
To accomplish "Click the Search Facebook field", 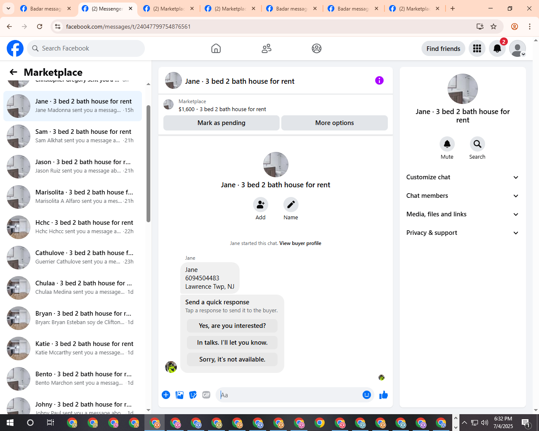I will [x=86, y=48].
